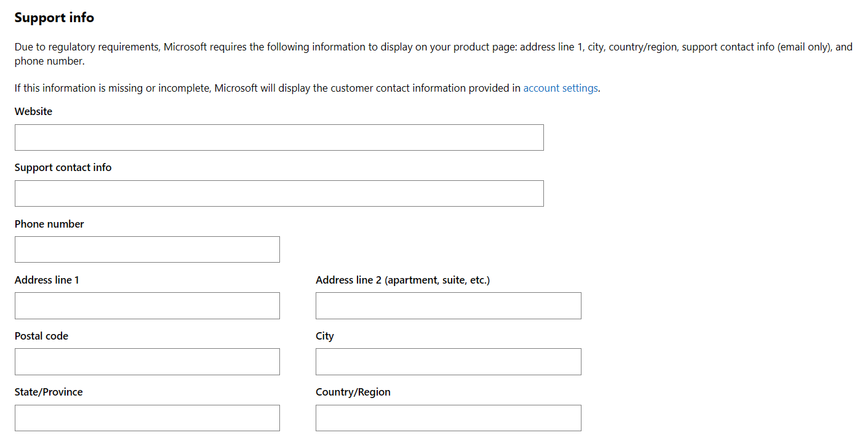Click the "Address line 2 (apartment, suite, etc.)" label

click(402, 280)
